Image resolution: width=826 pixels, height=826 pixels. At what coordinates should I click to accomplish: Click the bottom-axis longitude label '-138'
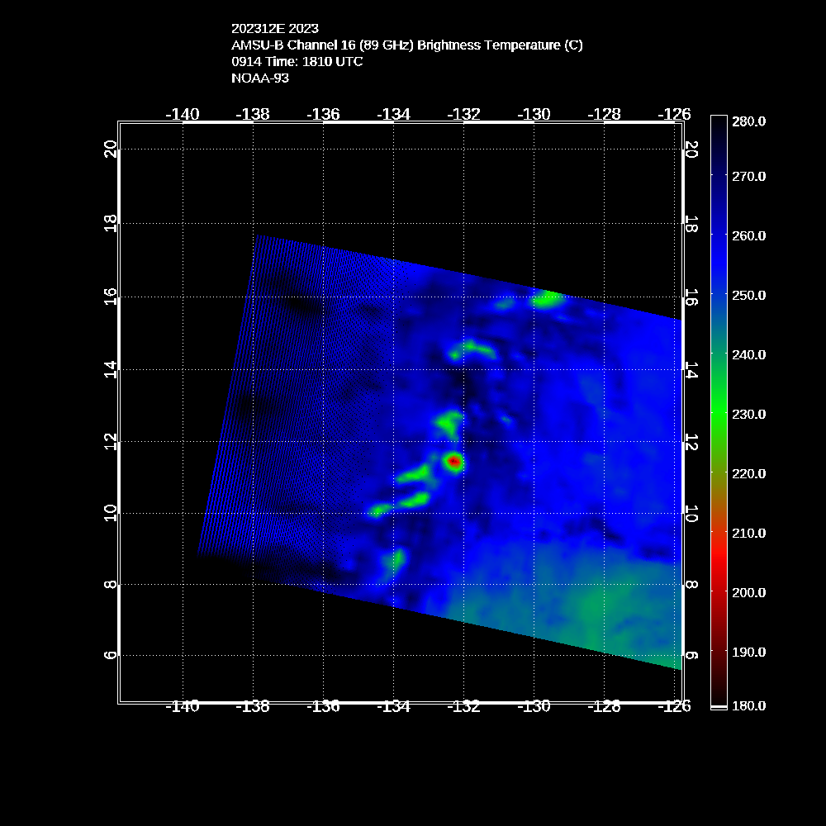click(253, 706)
